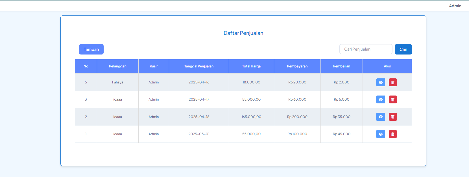Screen dimensions: 469x177
Task: Click the Tambah button
Action: pos(91,49)
